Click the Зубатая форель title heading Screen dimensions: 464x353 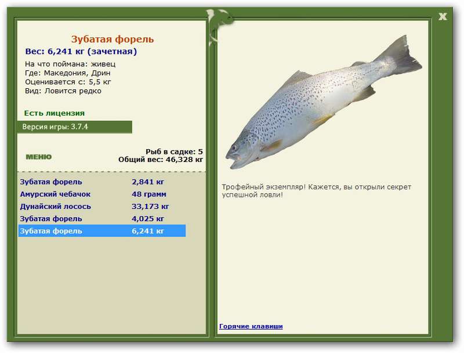click(113, 39)
